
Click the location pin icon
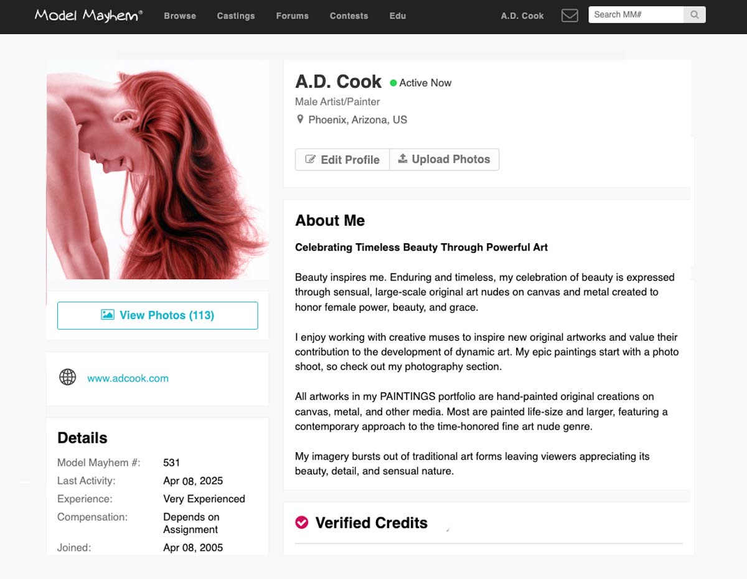(300, 119)
